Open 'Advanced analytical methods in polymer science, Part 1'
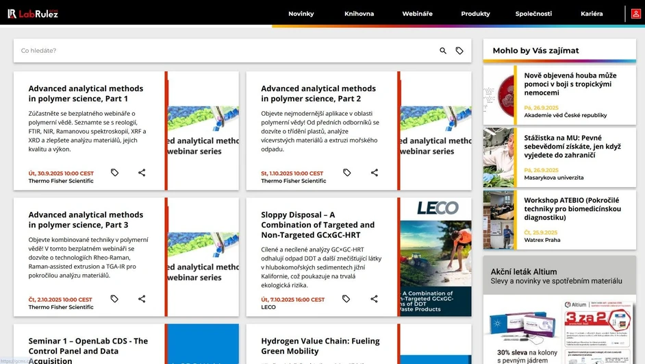Screen dimensions: 645x364 [x=86, y=93]
